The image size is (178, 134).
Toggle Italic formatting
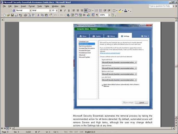coord(65,11)
